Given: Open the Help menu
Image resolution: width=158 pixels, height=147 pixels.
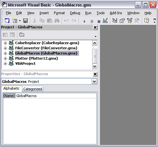Looking at the screenshot, I should pyautogui.click(x=148, y=13).
